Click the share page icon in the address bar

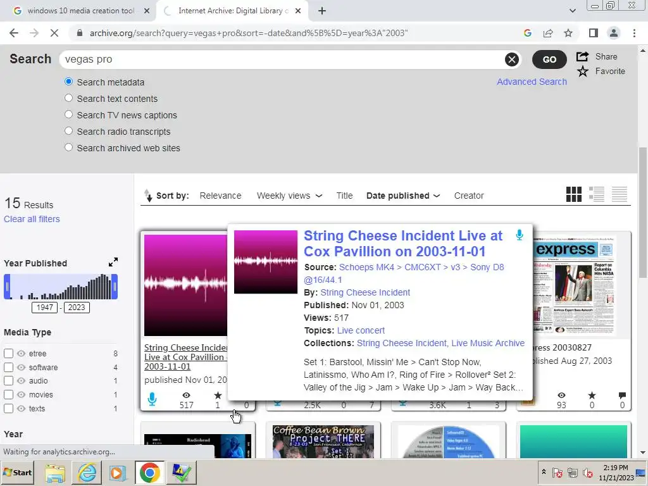(x=548, y=33)
